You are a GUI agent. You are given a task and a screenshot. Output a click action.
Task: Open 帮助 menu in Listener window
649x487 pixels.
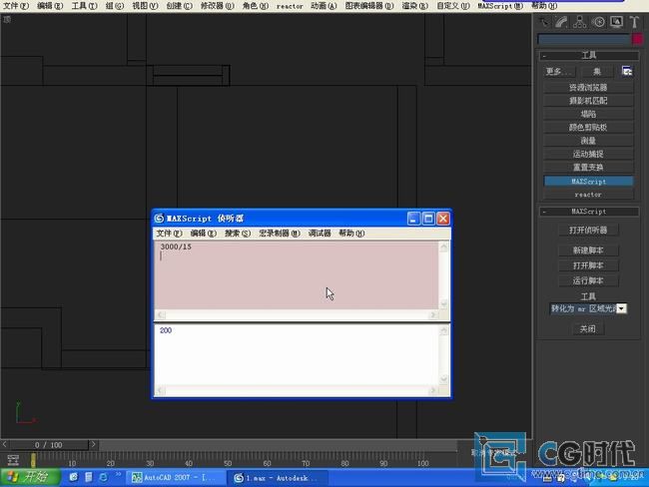(x=351, y=234)
